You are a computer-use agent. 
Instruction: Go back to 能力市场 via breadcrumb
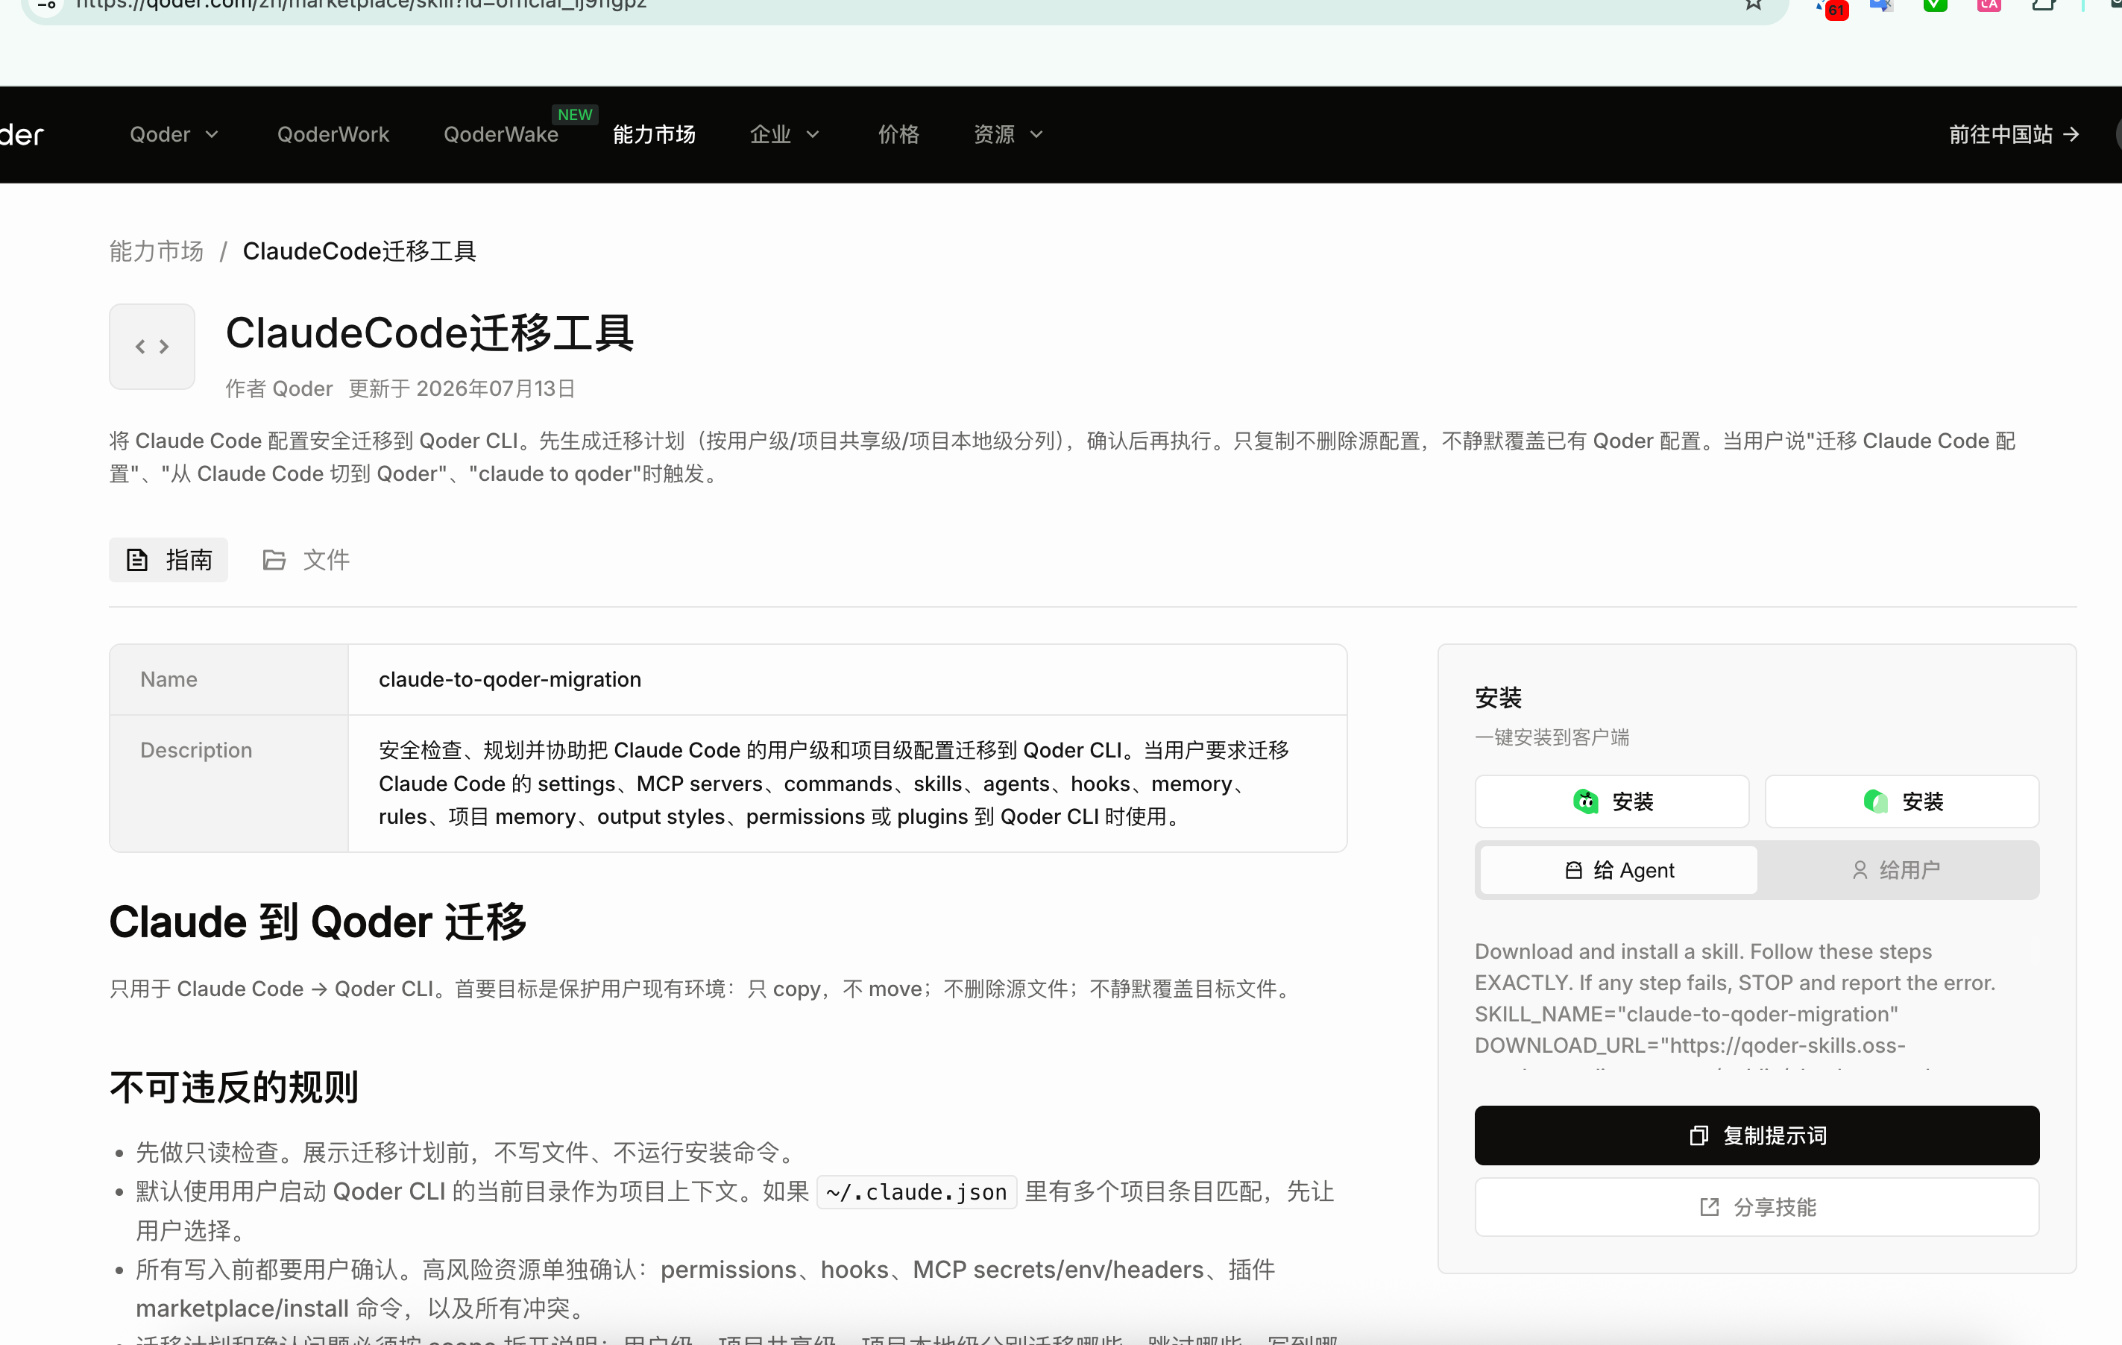pyautogui.click(x=156, y=251)
